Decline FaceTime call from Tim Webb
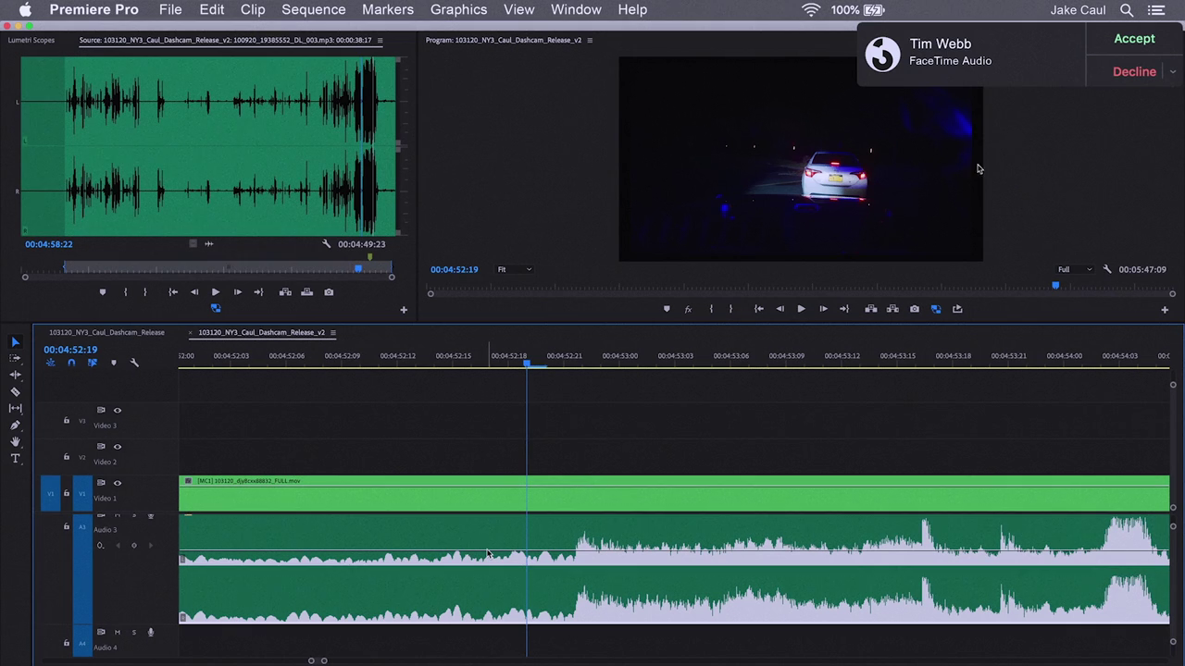The width and height of the screenshot is (1185, 666). [x=1134, y=71]
